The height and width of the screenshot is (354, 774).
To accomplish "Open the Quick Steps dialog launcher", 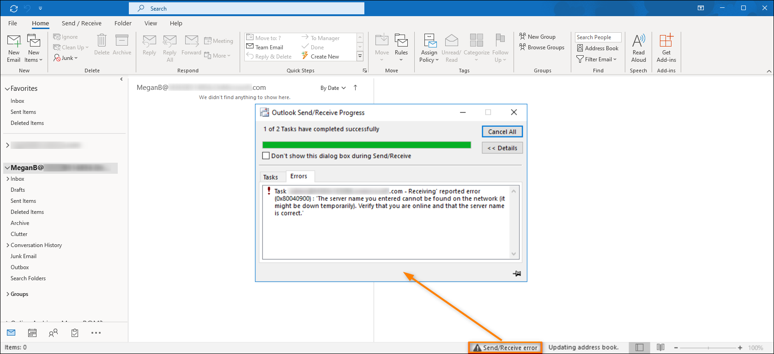I will (x=365, y=71).
